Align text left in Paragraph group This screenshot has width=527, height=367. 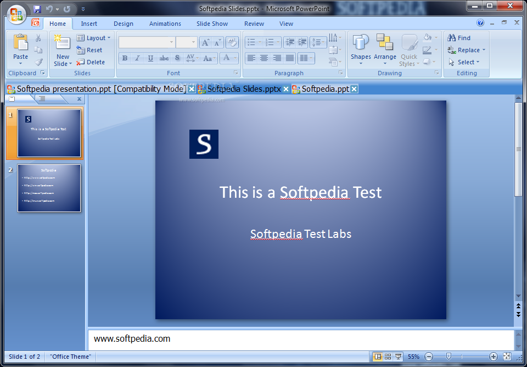pos(251,58)
